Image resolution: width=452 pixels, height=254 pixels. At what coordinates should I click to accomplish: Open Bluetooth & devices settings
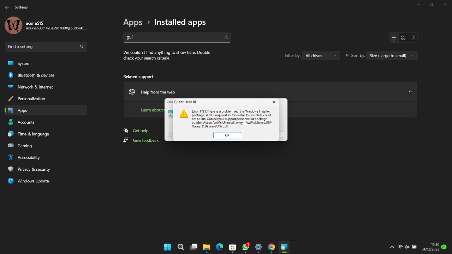pos(46,75)
